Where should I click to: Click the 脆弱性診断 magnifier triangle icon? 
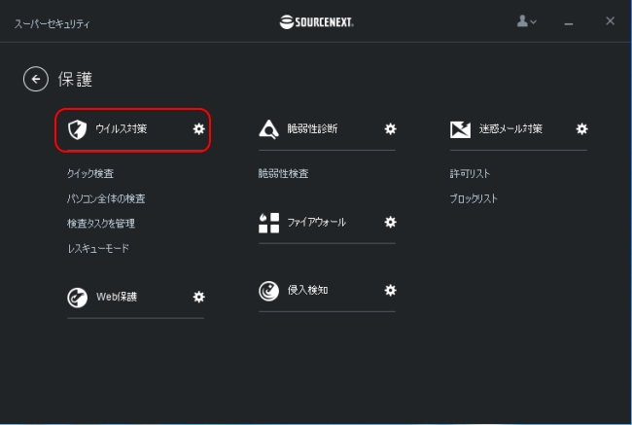(268, 129)
